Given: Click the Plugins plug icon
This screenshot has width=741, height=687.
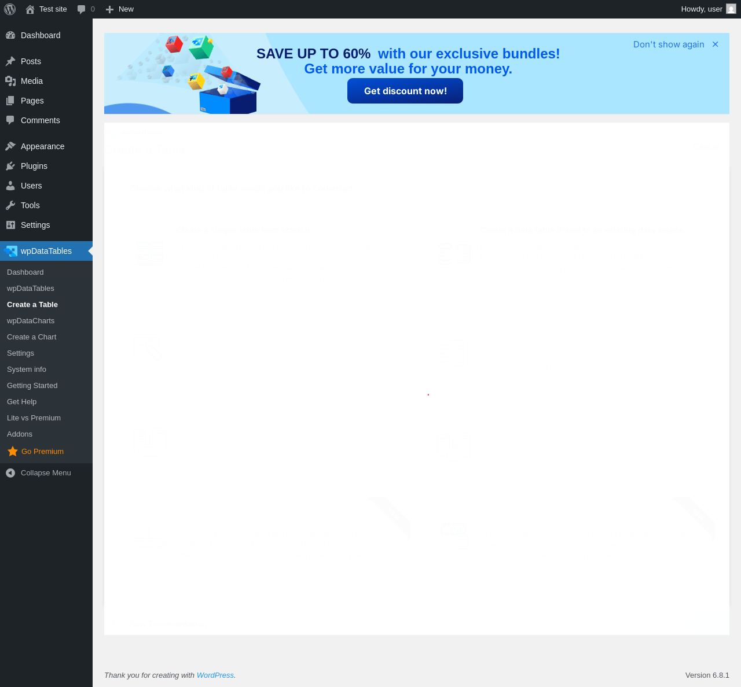Looking at the screenshot, I should pyautogui.click(x=10, y=166).
